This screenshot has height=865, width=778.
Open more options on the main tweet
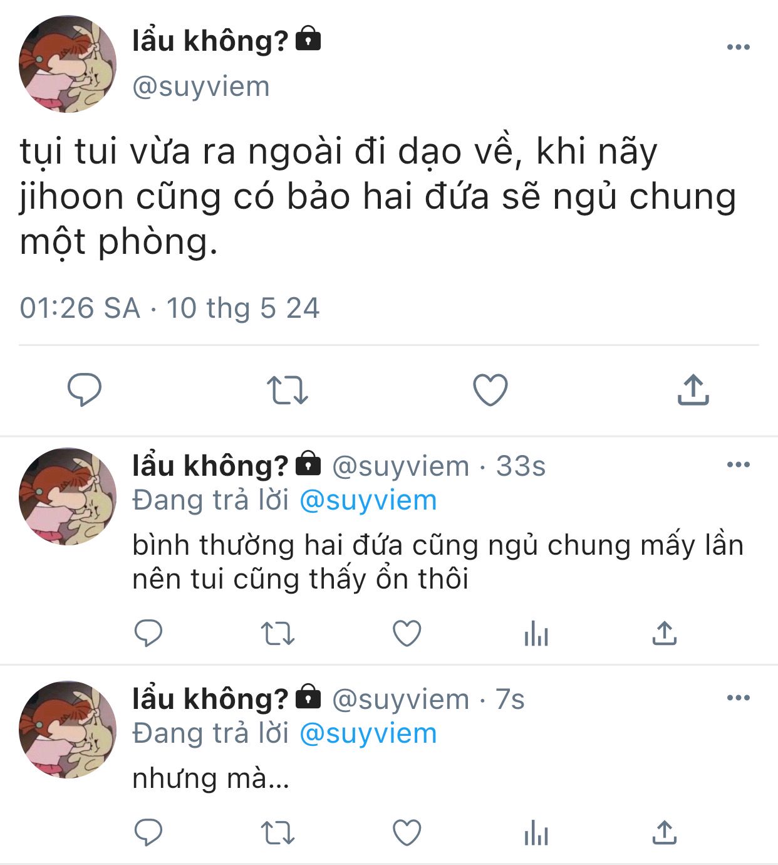coord(739,47)
